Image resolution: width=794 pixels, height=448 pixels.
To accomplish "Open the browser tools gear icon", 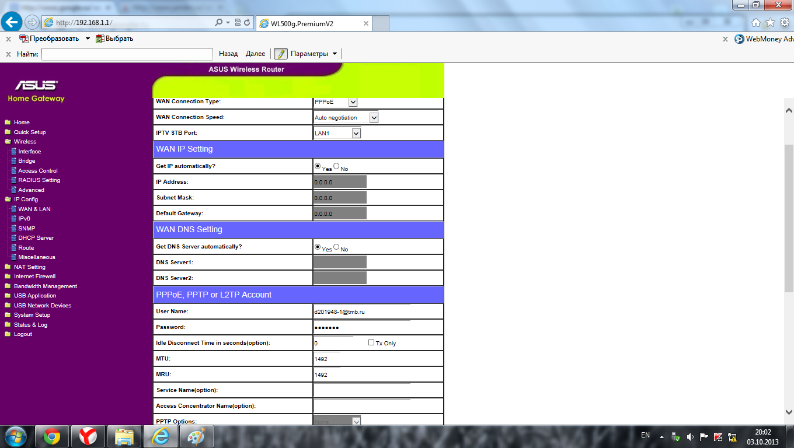I will [785, 23].
